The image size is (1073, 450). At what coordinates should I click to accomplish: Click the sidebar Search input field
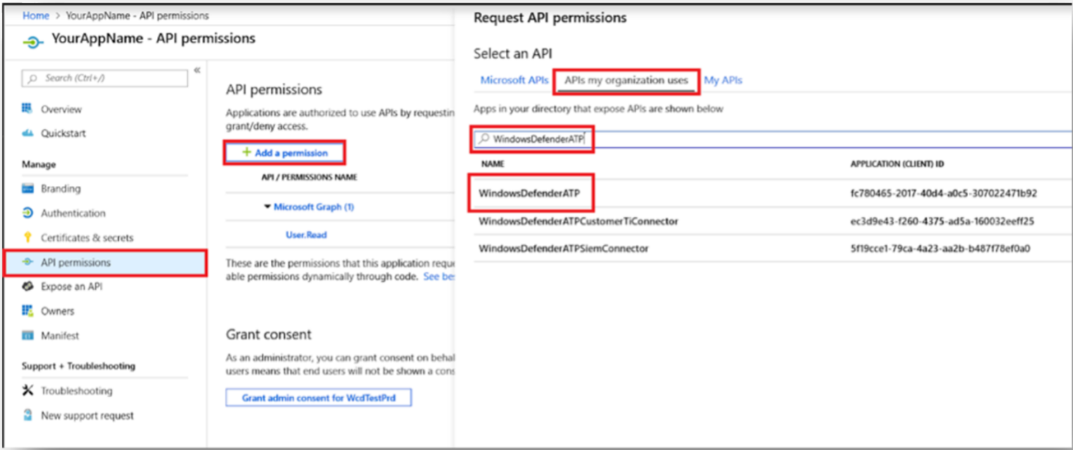coord(106,78)
